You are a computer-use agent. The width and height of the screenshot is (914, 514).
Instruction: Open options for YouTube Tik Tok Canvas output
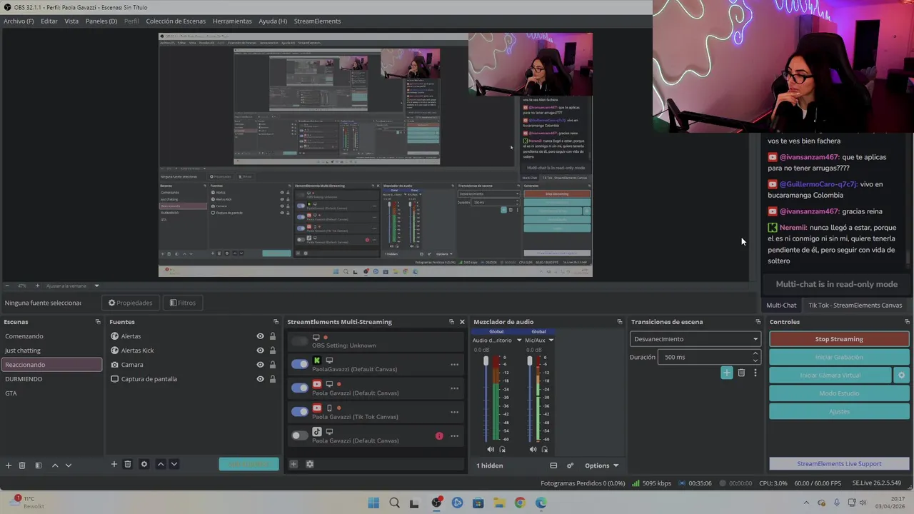click(x=454, y=412)
